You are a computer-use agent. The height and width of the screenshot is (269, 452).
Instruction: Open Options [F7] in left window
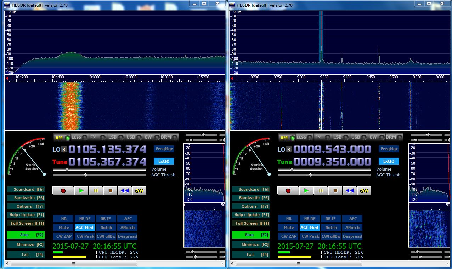26,206
